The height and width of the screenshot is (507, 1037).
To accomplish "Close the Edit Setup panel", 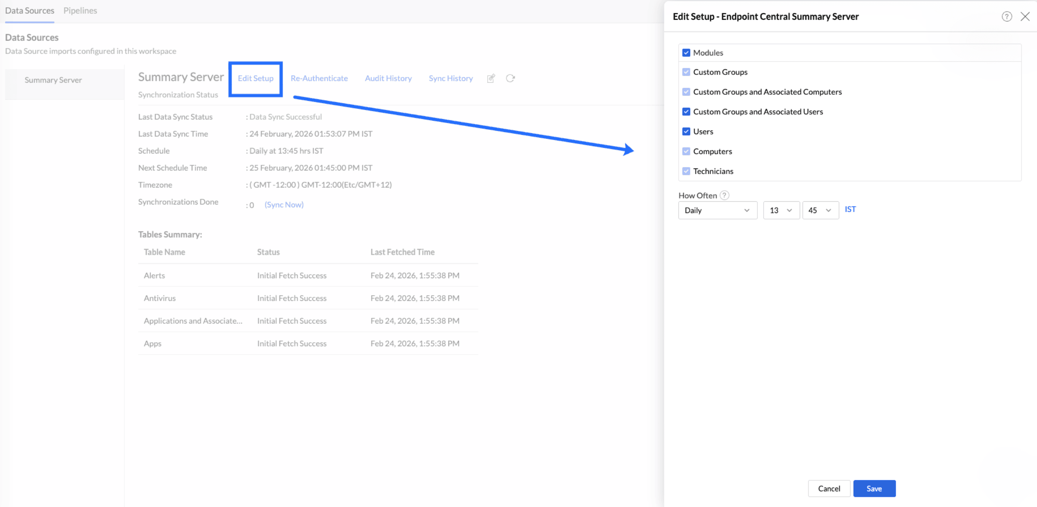I will 1025,17.
